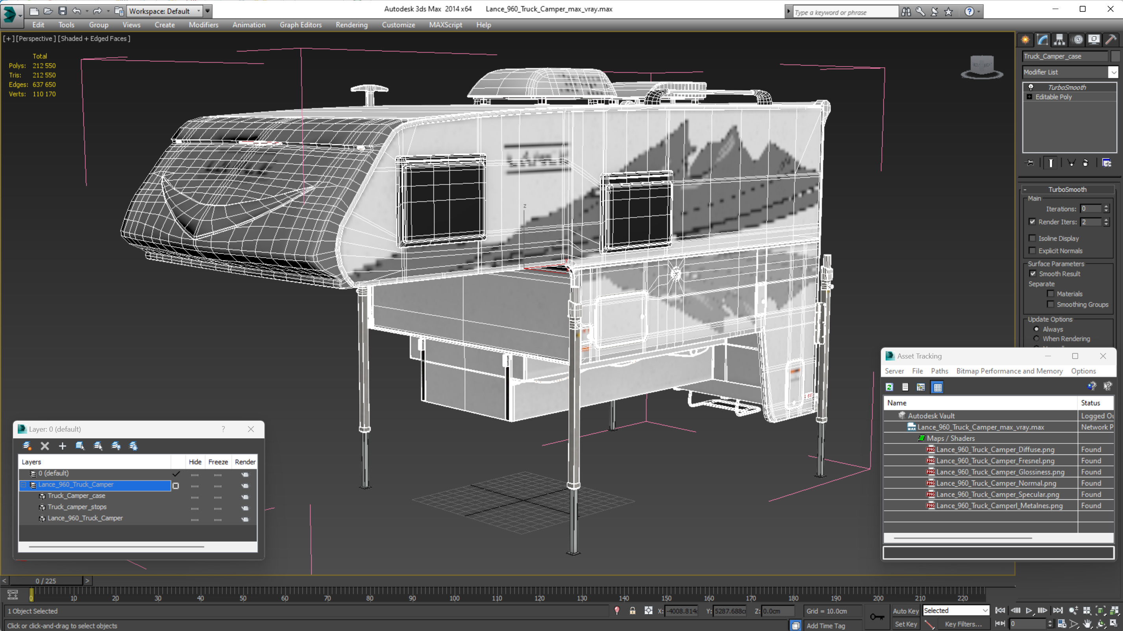Image resolution: width=1123 pixels, height=631 pixels.
Task: Open the Modify command panel tab
Action: (x=1042, y=40)
